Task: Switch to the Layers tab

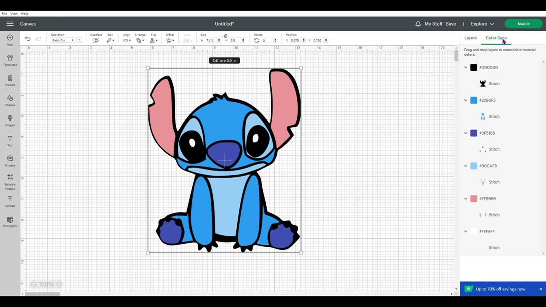Action: pyautogui.click(x=470, y=38)
